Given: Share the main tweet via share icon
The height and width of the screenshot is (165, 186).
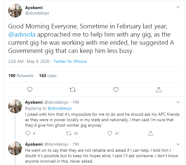Looking at the screenshot, I should click(159, 89).
